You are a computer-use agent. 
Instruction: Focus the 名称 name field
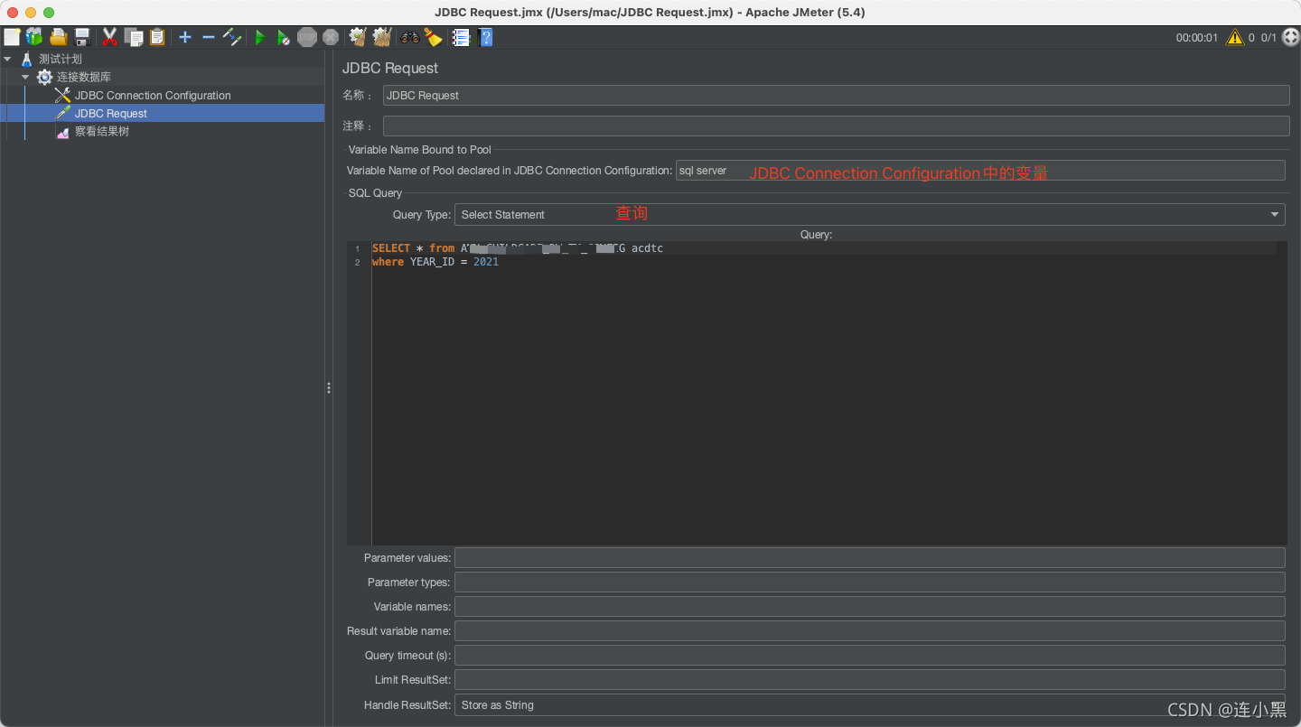[837, 95]
